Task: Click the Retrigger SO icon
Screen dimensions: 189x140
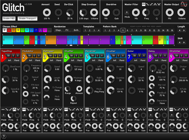Action: point(50,55)
